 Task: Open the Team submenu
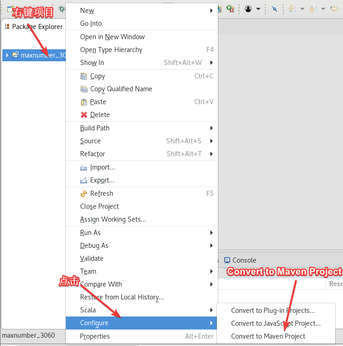[x=142, y=271]
